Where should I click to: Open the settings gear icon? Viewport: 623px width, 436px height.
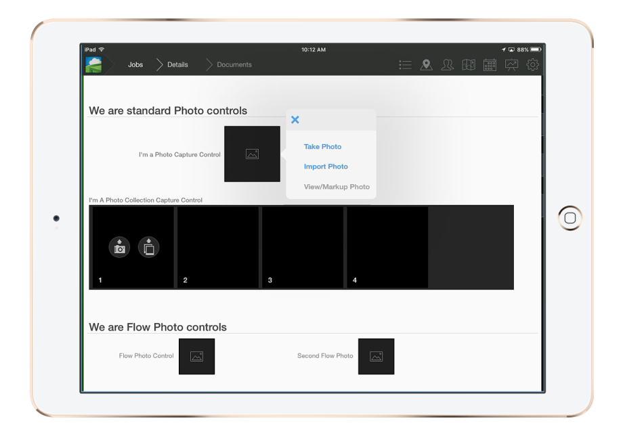pyautogui.click(x=532, y=65)
